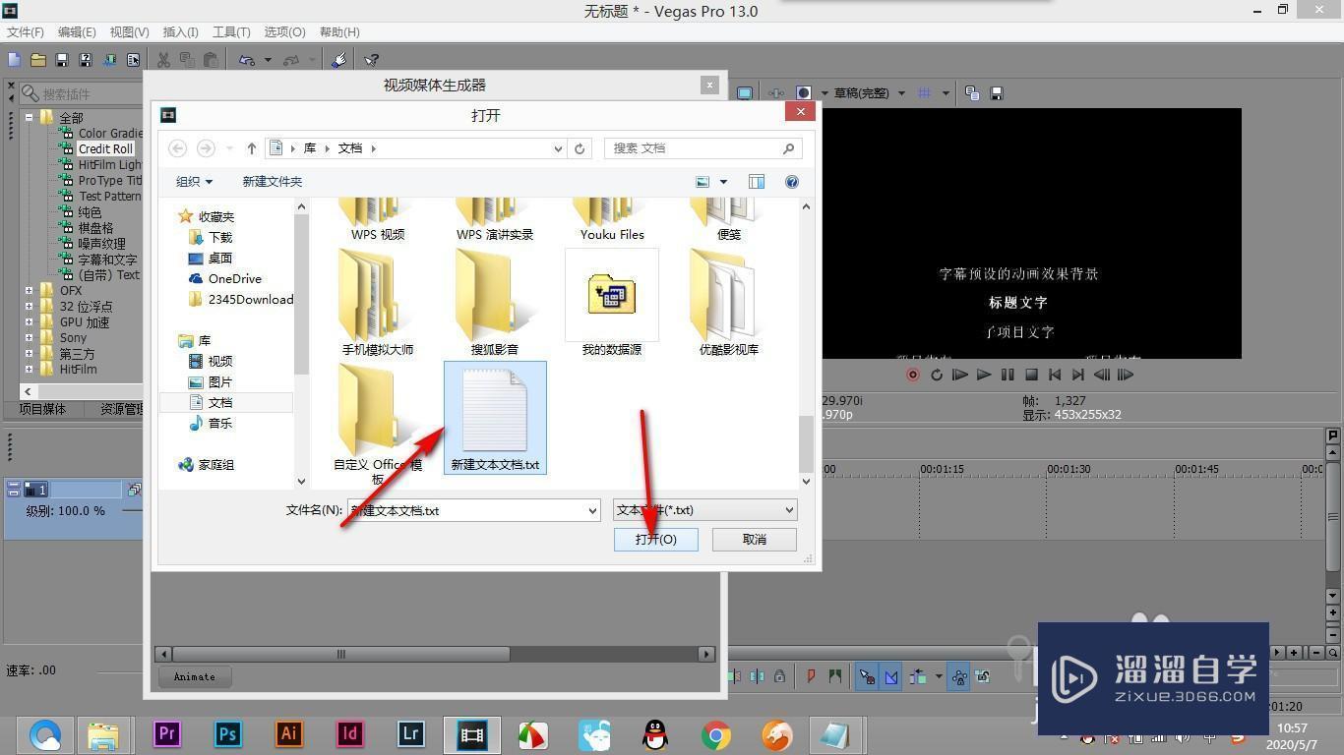This screenshot has width=1344, height=755.
Task: Go to end of project under the preview
Action: pos(1078,375)
